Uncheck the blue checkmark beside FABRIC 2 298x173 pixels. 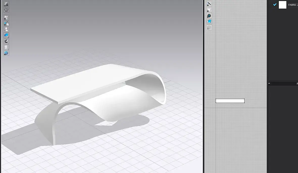(275, 5)
